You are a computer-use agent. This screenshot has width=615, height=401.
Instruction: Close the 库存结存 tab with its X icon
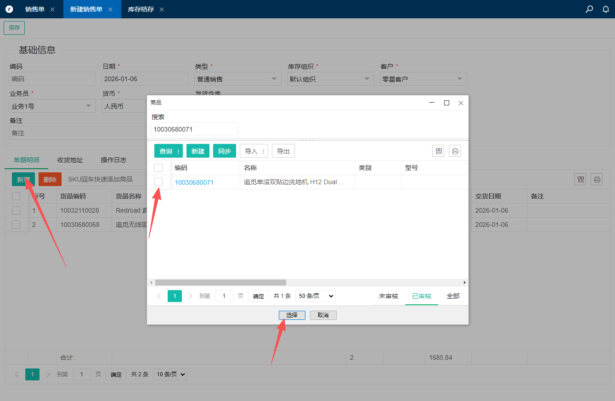(162, 9)
